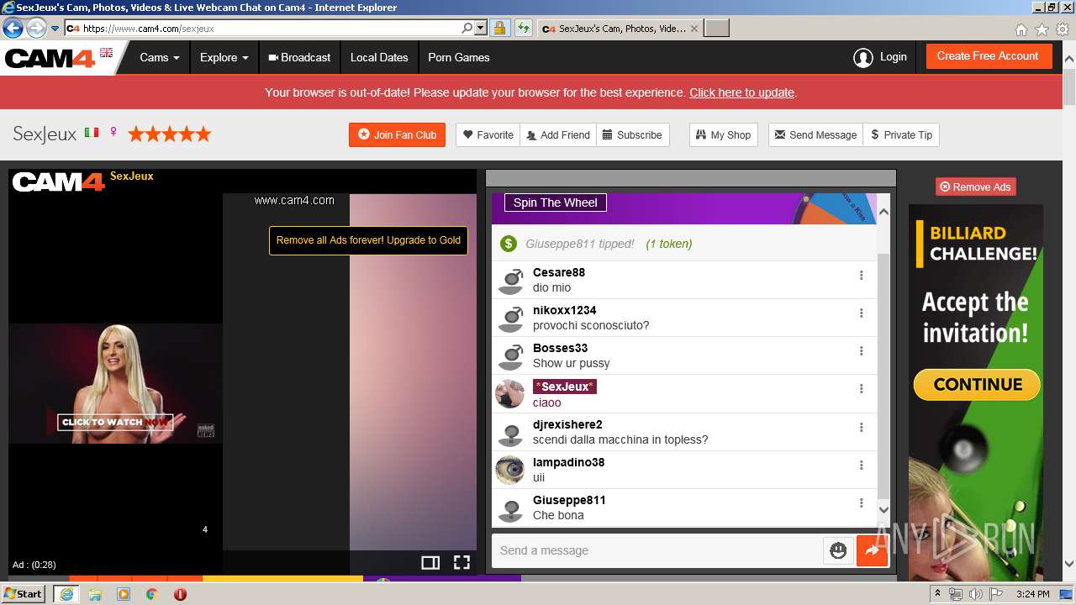Click the CAM4 logo in the navbar
1076x605 pixels.
pyautogui.click(x=50, y=59)
